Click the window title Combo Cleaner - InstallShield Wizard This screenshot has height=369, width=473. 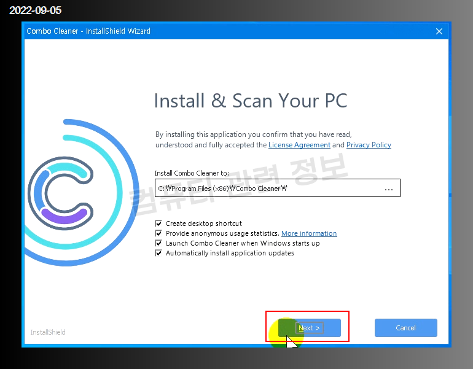[x=88, y=31]
